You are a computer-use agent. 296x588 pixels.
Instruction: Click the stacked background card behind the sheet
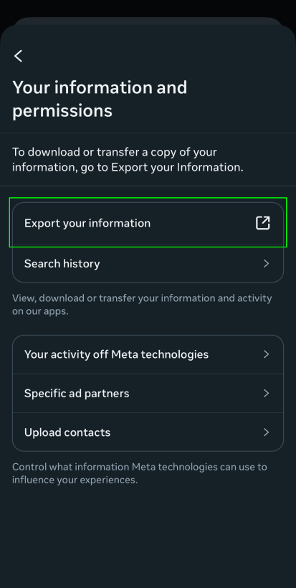tap(148, 21)
